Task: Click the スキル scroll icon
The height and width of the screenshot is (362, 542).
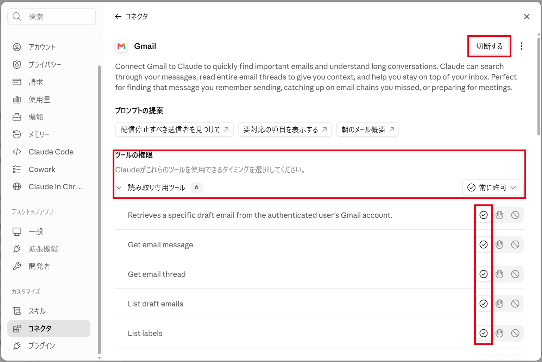Action: point(17,311)
